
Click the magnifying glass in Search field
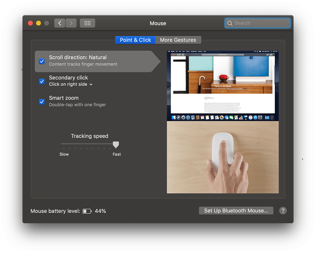[x=230, y=23]
